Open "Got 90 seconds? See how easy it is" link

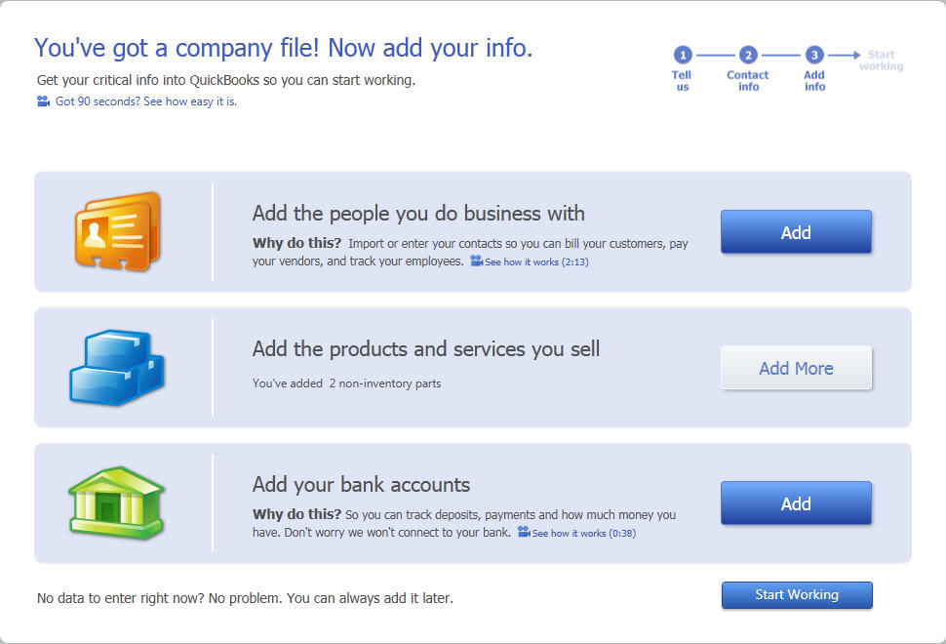[x=145, y=101]
